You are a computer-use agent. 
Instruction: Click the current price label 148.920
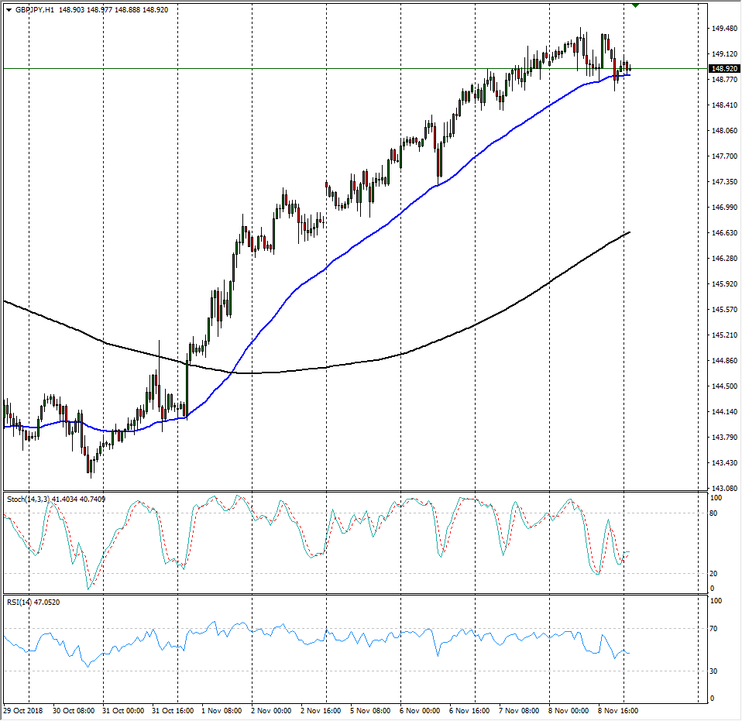point(723,68)
